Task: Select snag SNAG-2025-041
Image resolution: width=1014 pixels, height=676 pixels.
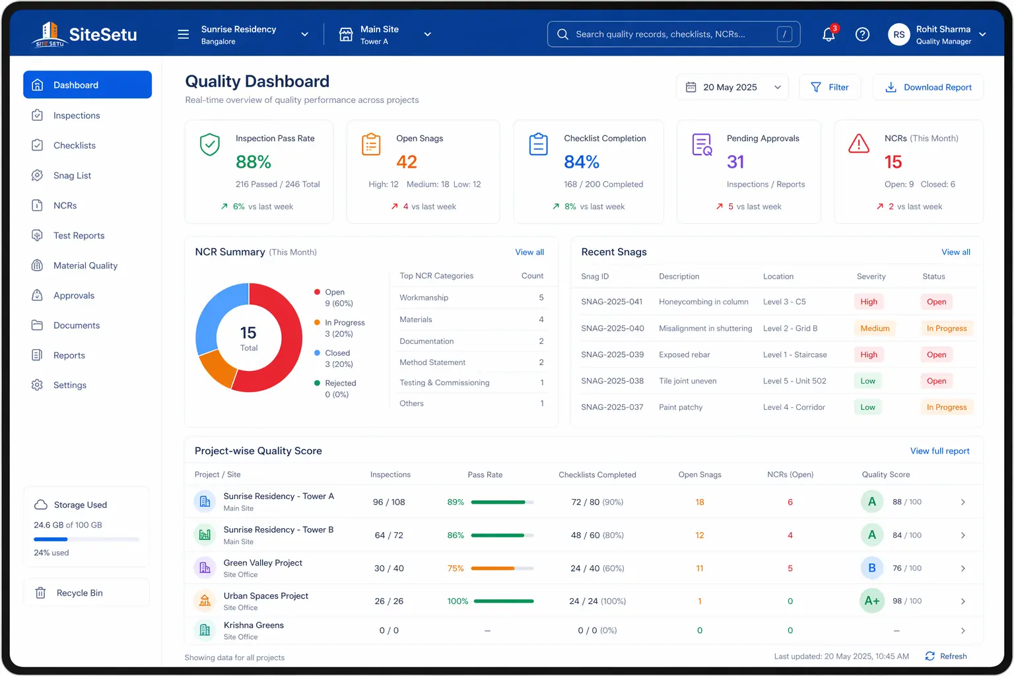Action: 612,302
